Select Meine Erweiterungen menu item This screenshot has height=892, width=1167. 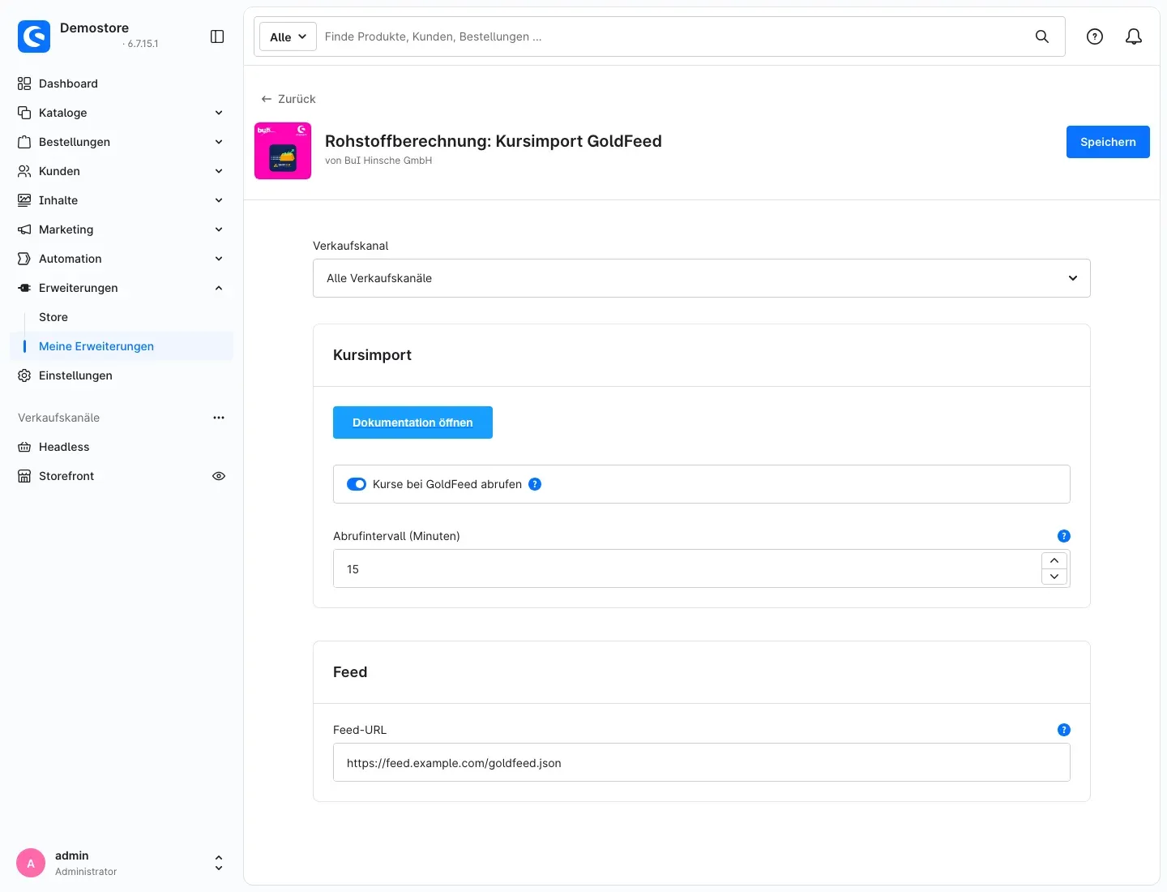pos(122,346)
